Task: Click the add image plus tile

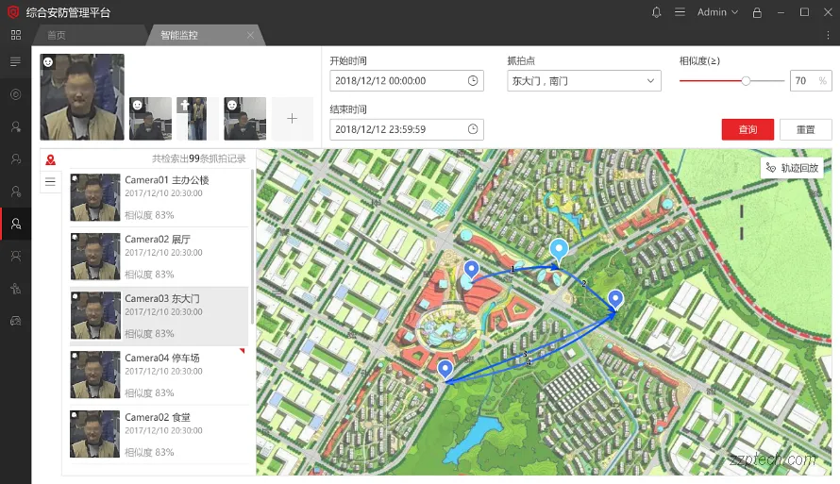Action: [x=292, y=119]
